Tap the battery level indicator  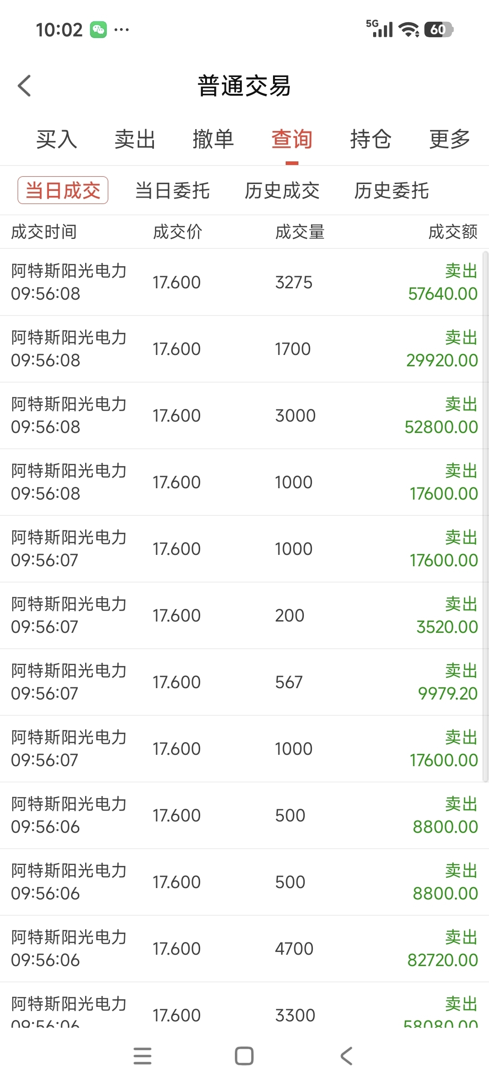438,30
